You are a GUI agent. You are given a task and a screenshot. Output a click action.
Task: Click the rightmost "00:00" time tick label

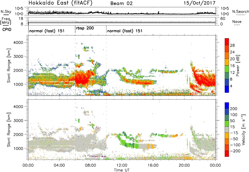(215, 165)
